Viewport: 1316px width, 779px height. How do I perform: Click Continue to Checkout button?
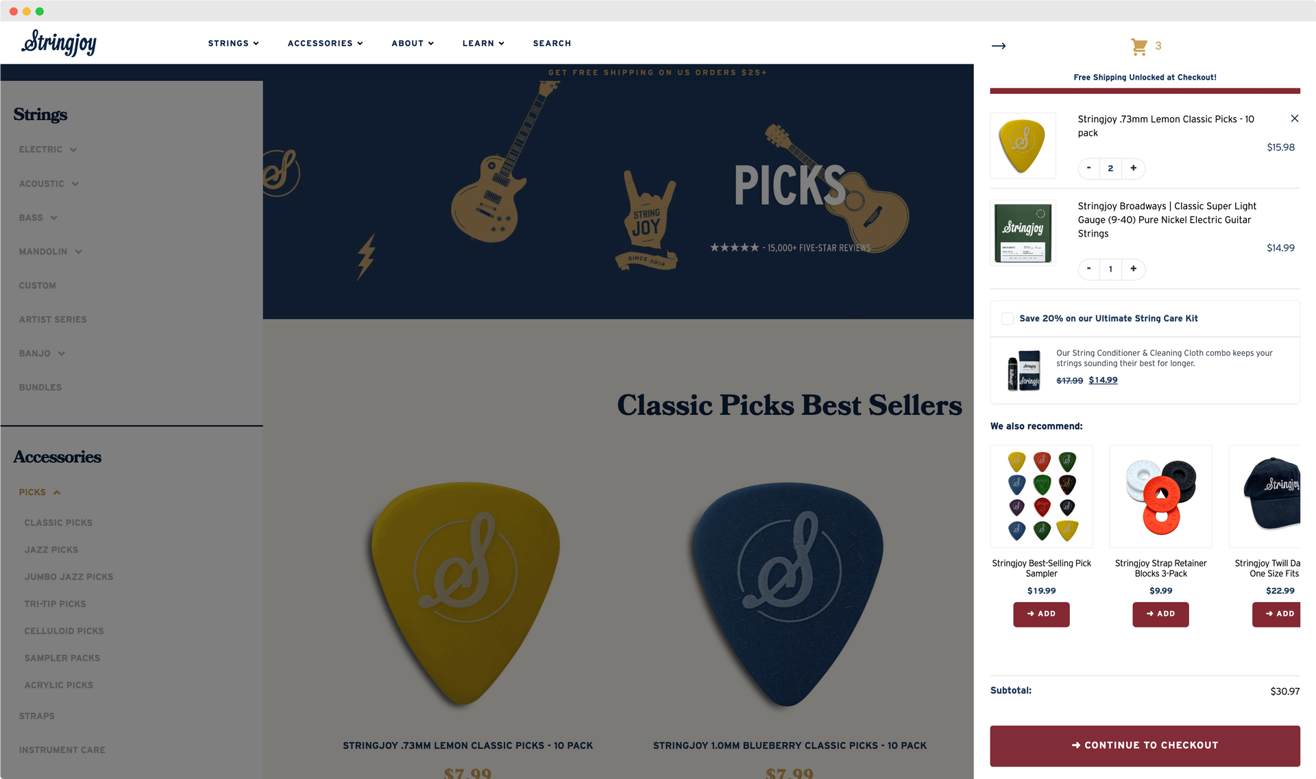pos(1145,745)
